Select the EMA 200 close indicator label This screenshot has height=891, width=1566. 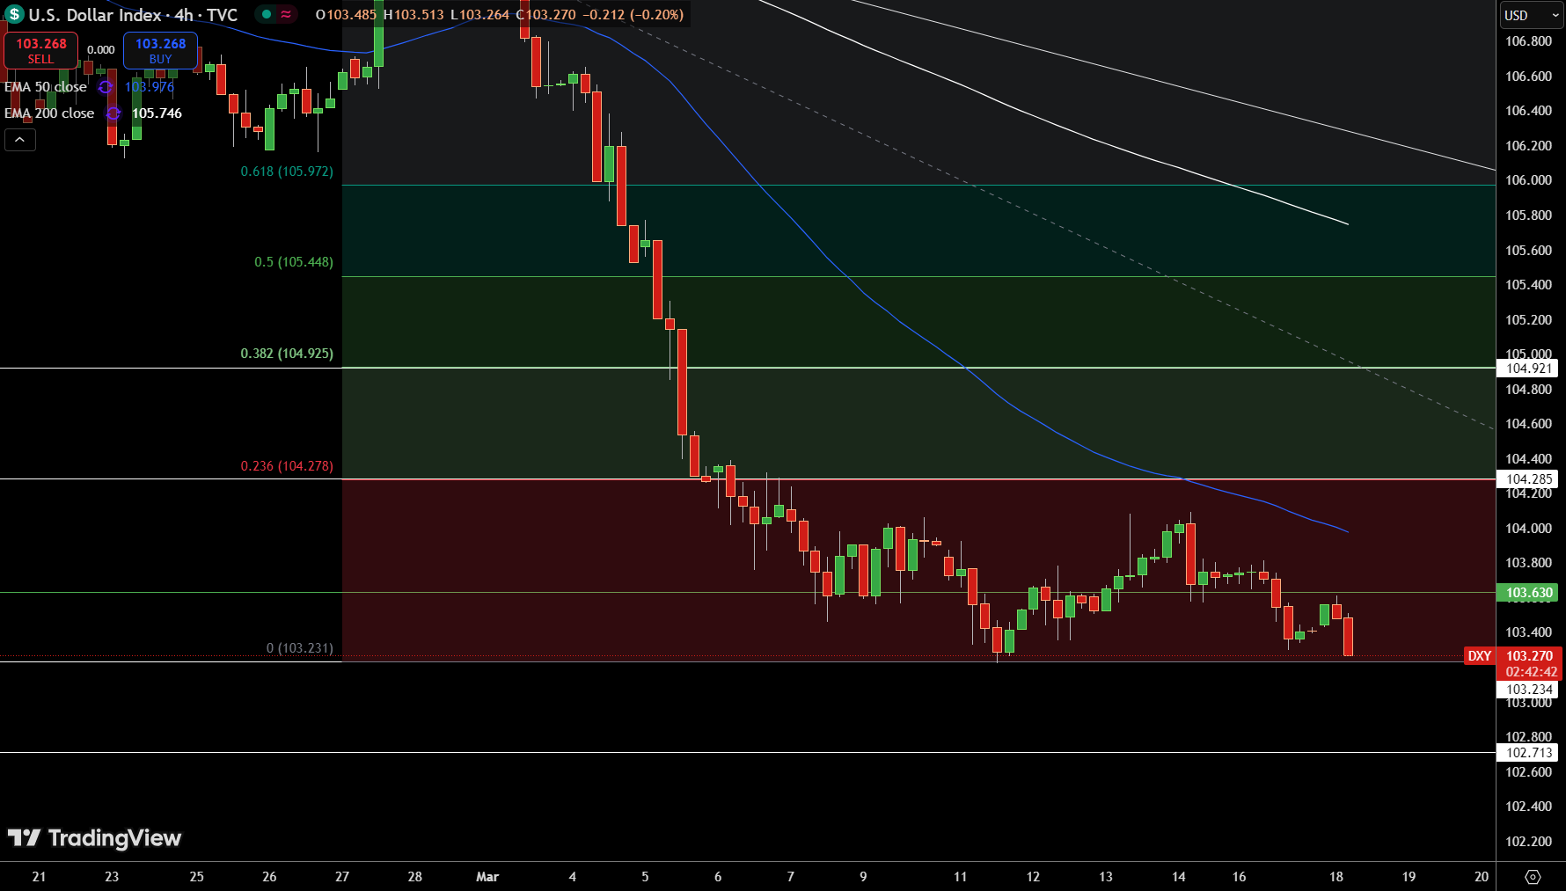[49, 113]
